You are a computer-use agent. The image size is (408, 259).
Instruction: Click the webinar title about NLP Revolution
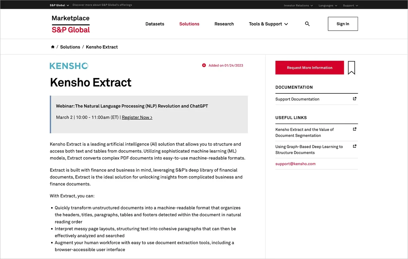point(132,106)
